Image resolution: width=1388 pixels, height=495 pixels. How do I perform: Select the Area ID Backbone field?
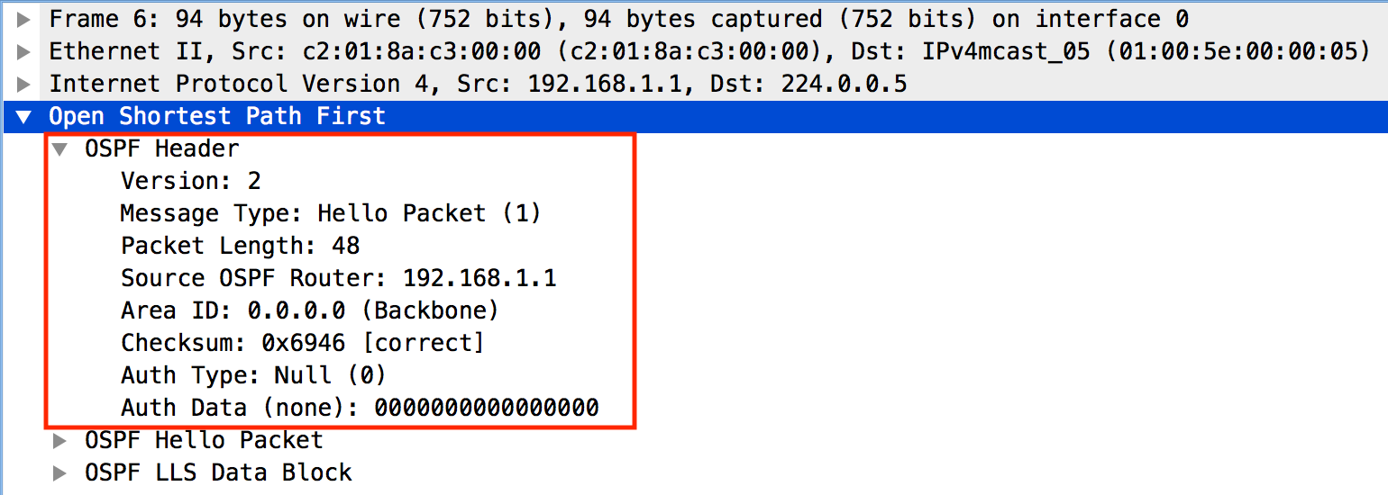[310, 310]
